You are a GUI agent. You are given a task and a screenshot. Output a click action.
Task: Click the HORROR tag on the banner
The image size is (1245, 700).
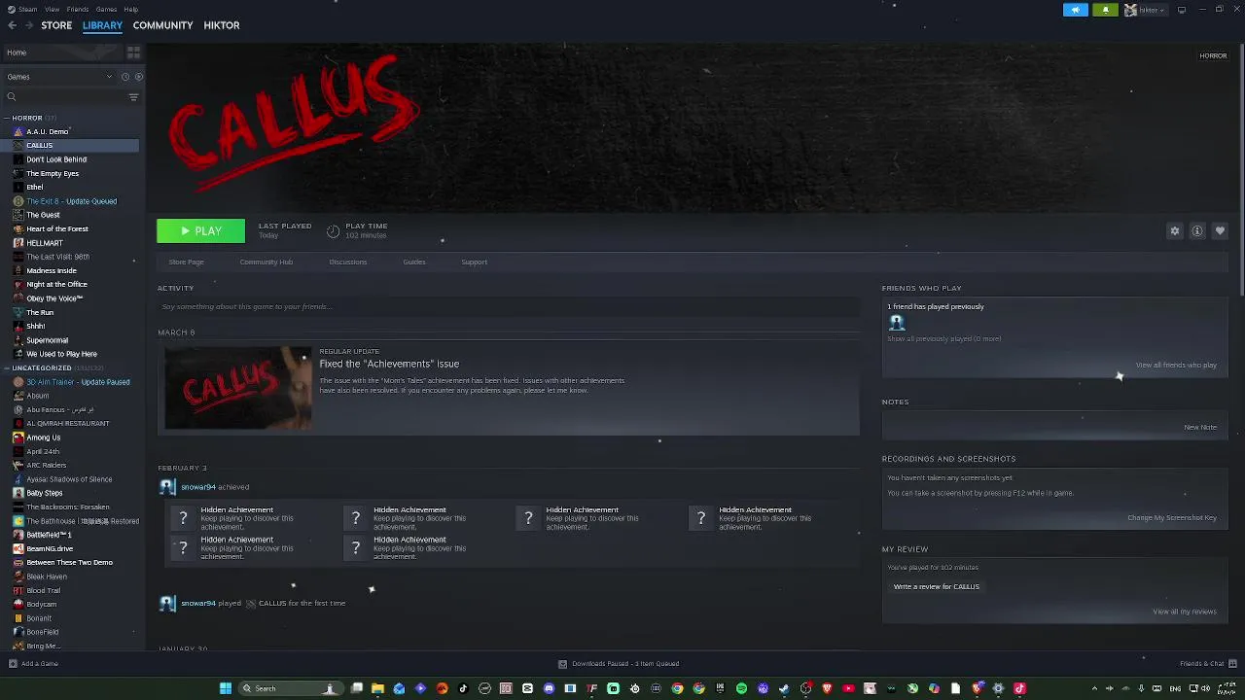coord(1213,56)
